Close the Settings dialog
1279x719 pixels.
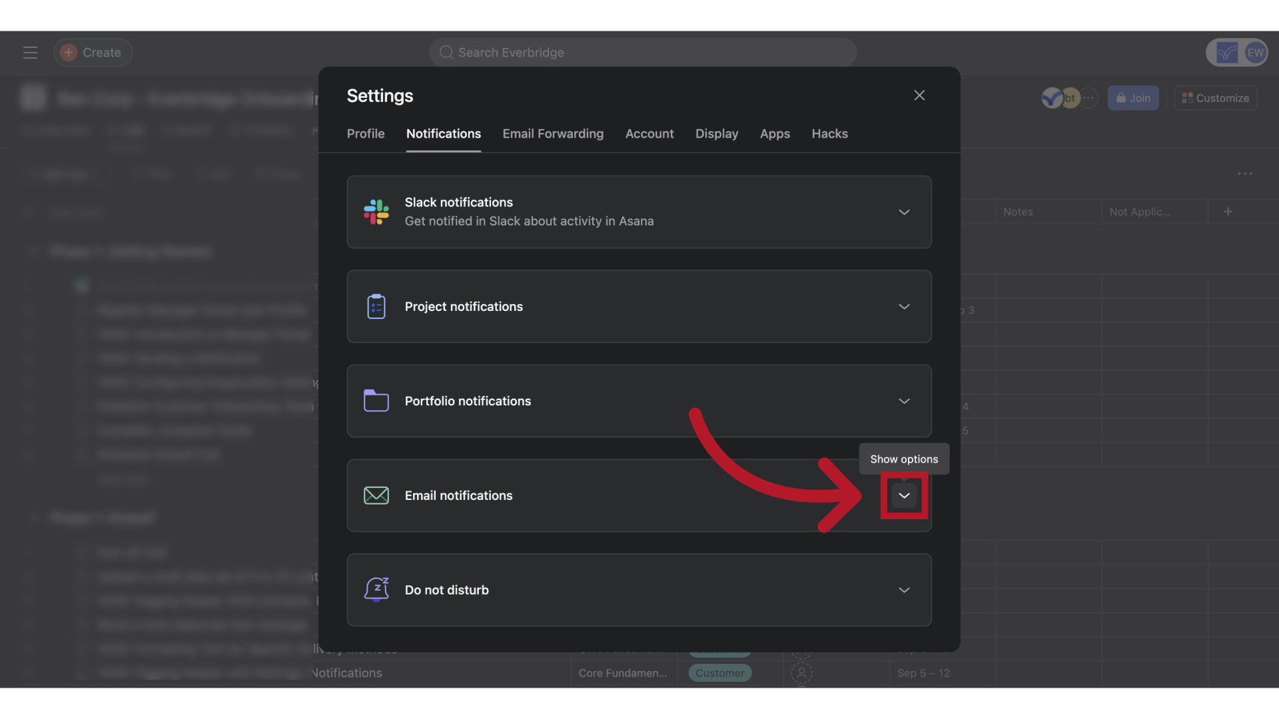919,95
